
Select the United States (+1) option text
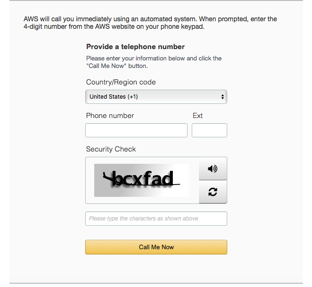coord(114,97)
